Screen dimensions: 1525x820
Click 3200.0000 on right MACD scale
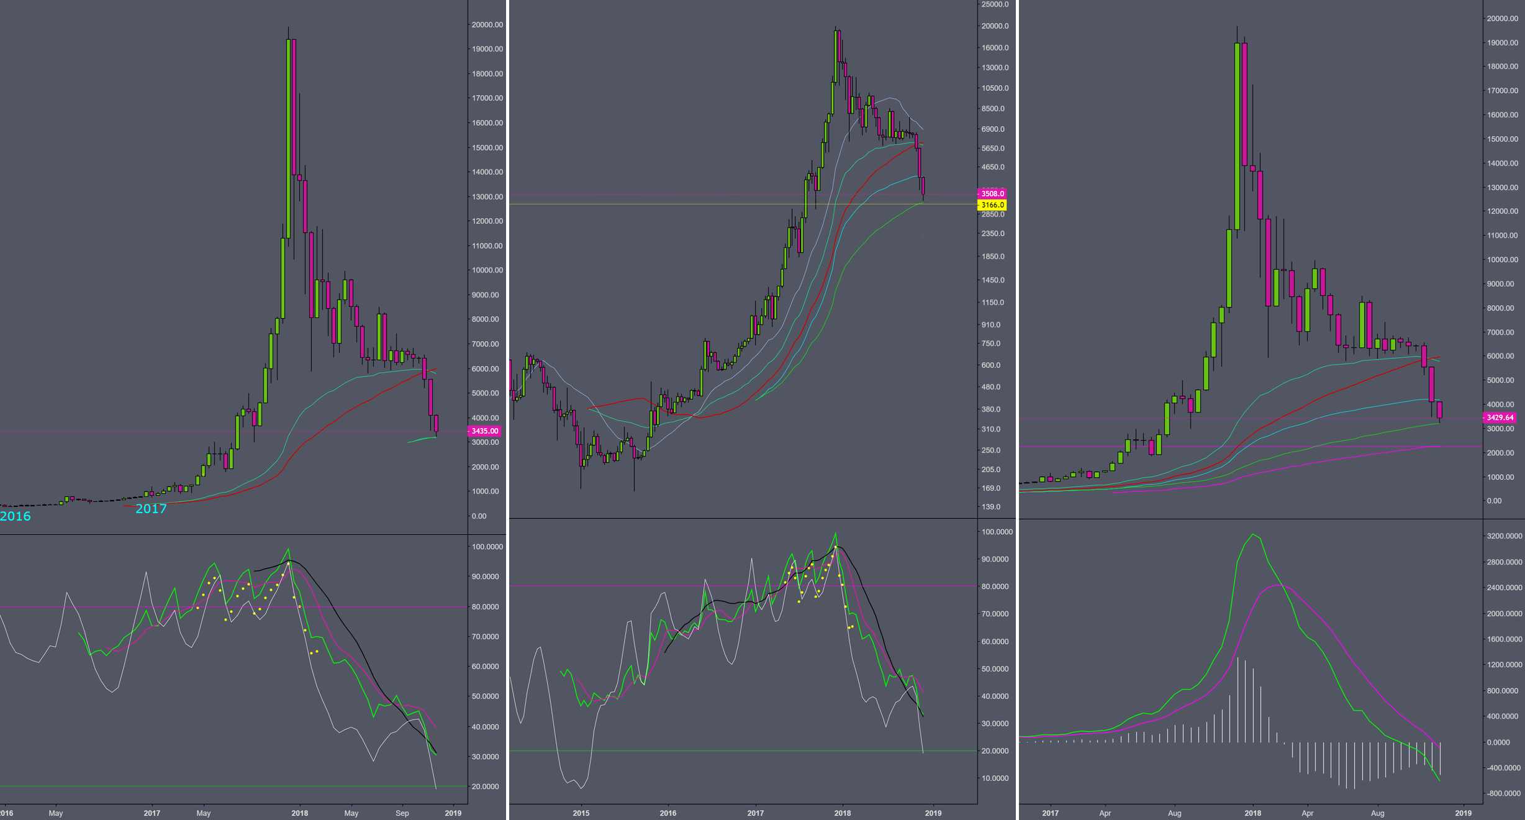(1505, 536)
